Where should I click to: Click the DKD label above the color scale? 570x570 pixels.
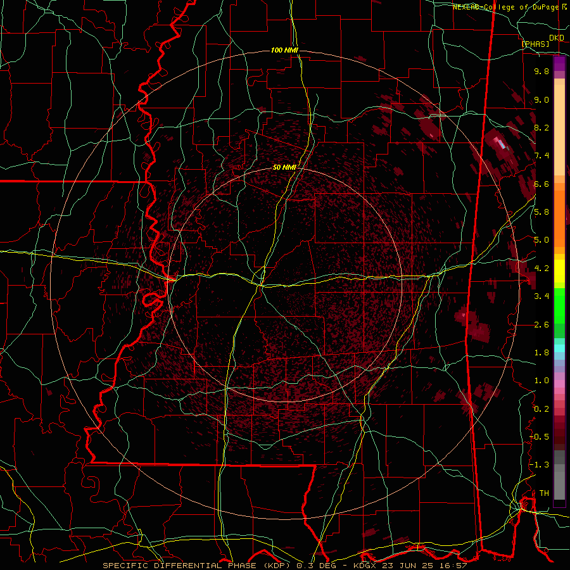click(557, 38)
